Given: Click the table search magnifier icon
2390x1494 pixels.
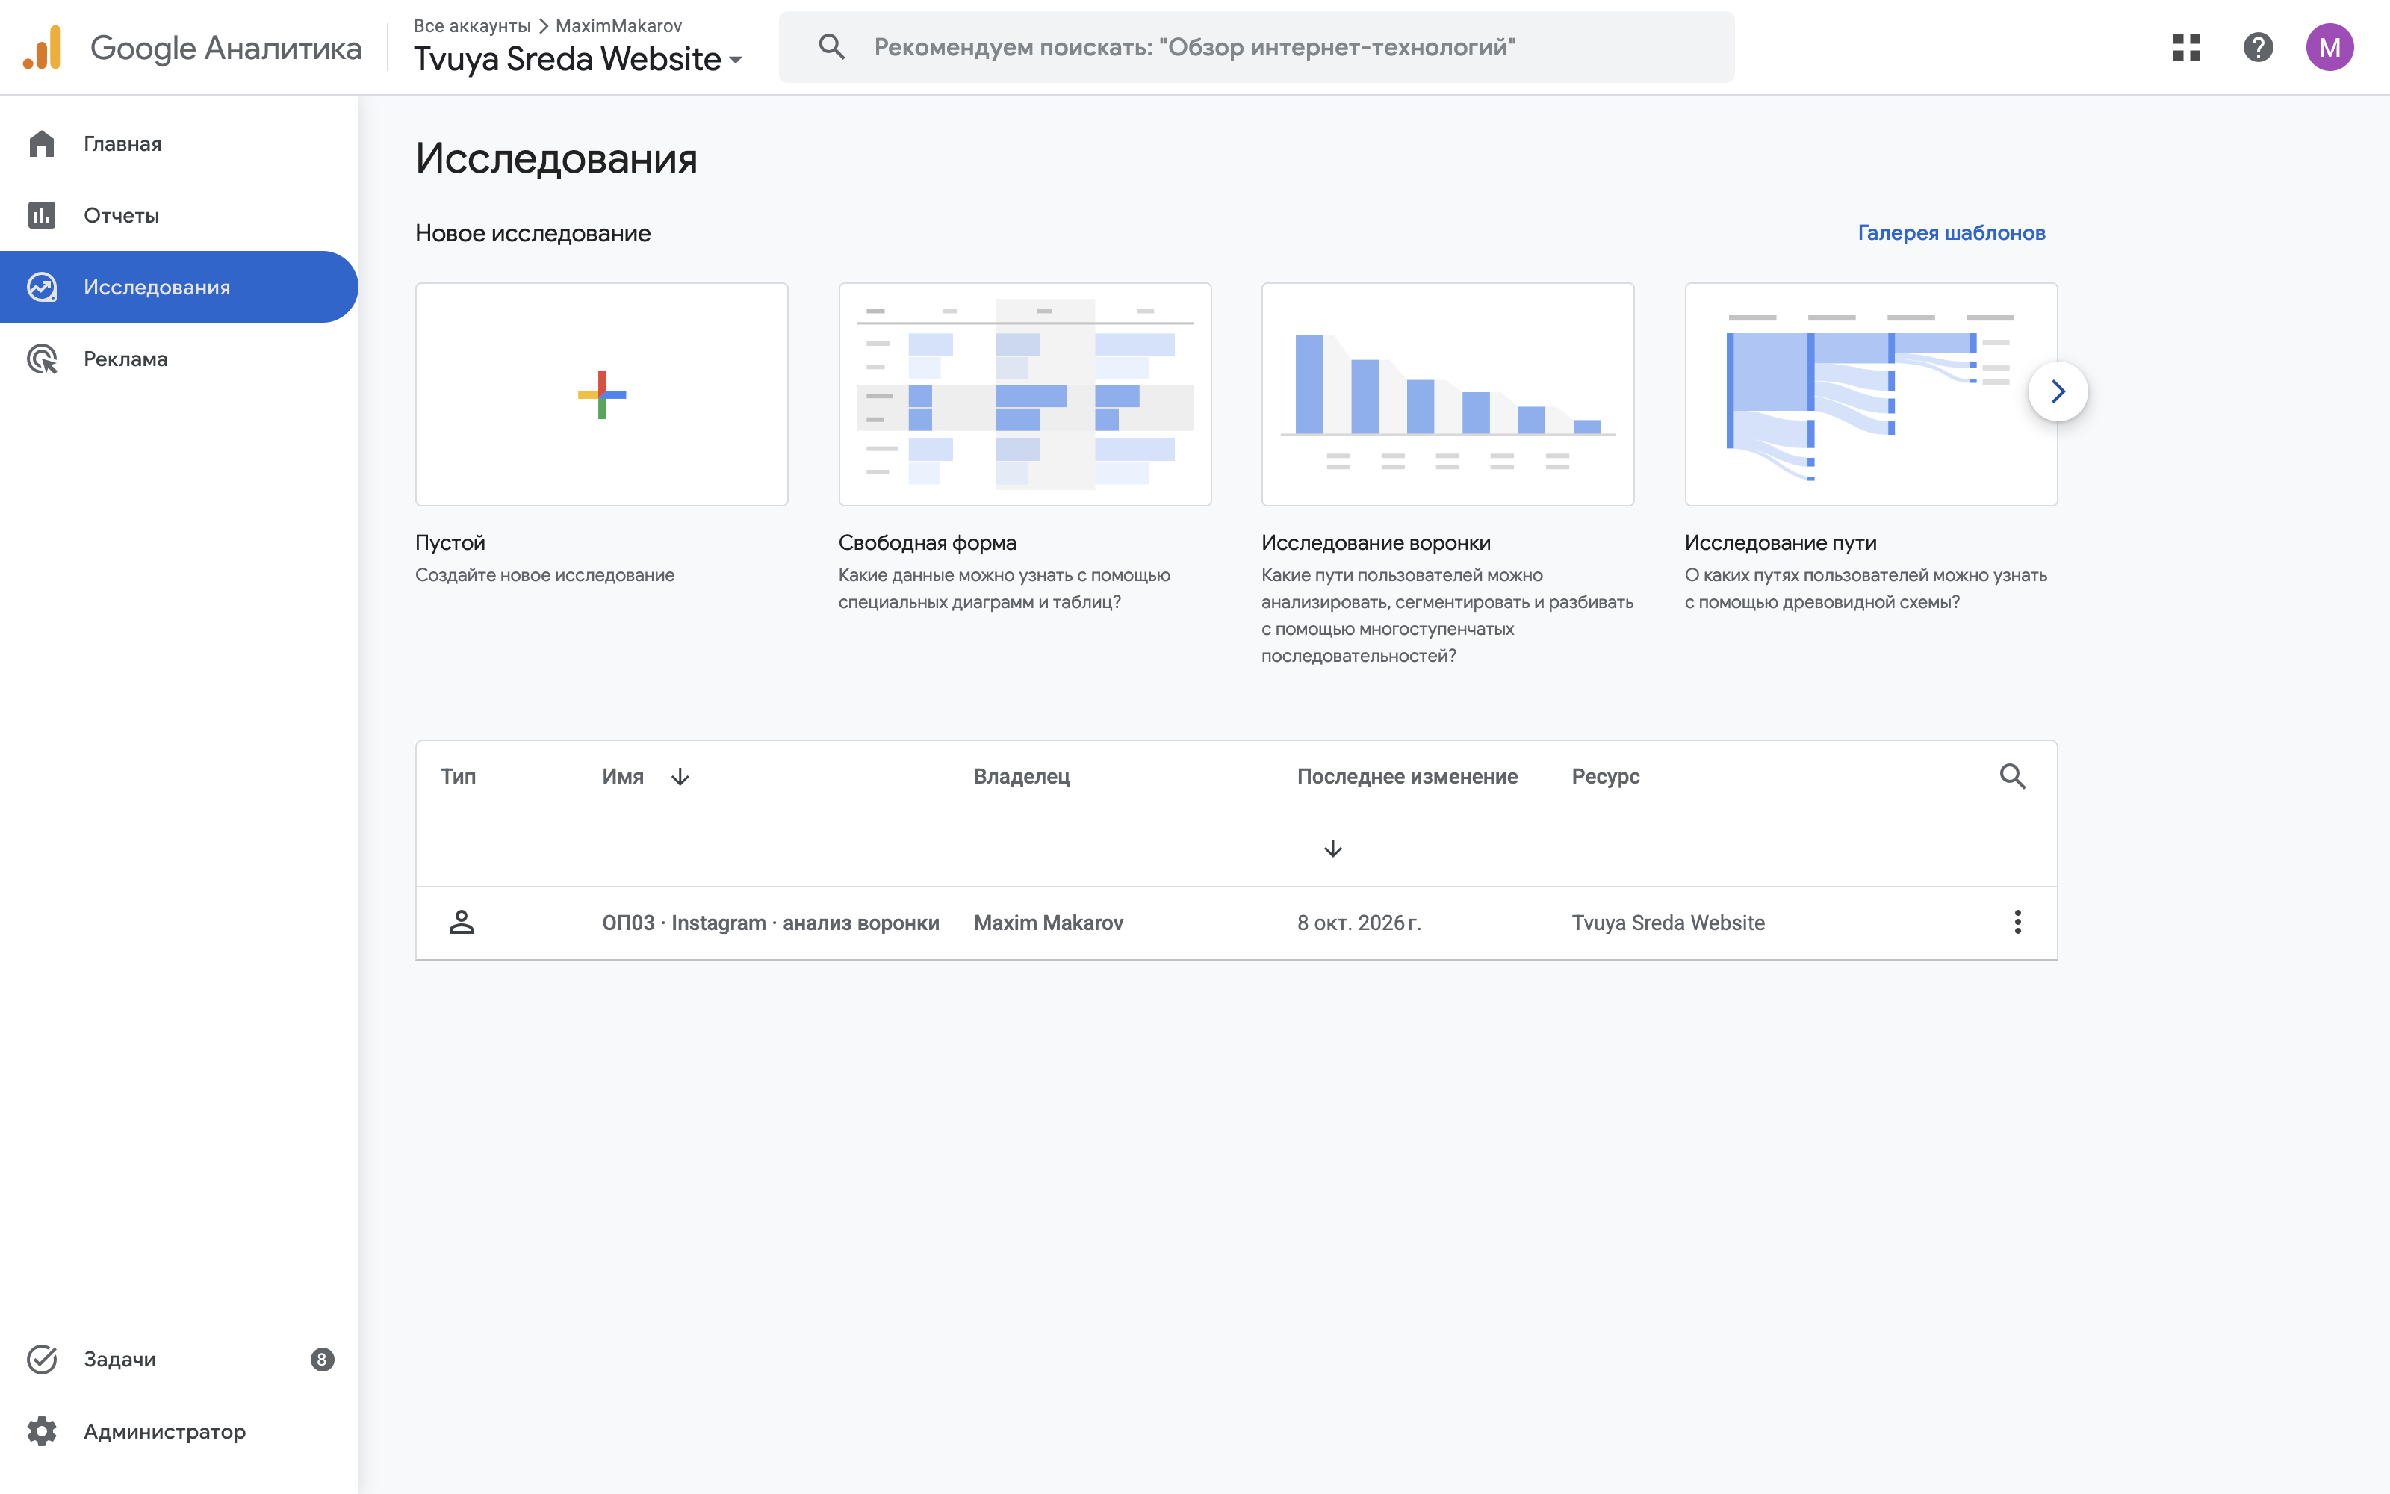Looking at the screenshot, I should point(2013,777).
